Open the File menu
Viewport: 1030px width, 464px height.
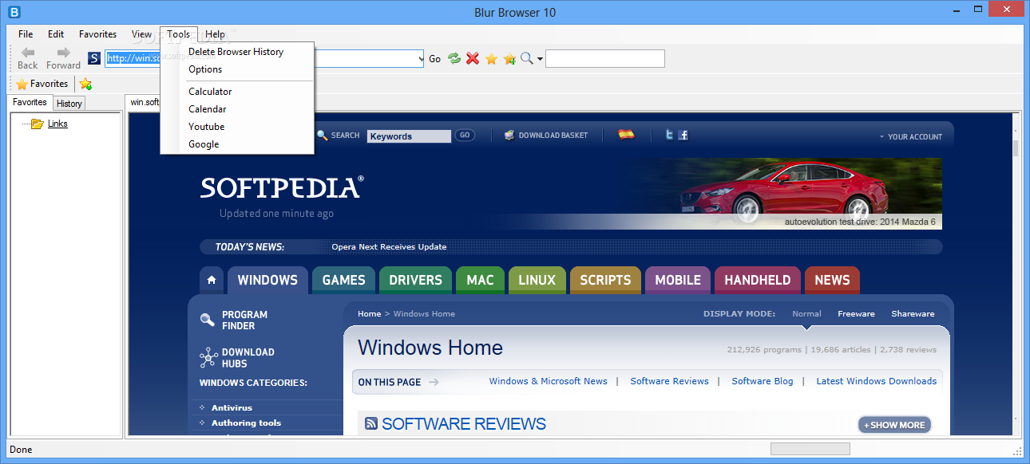click(x=26, y=34)
